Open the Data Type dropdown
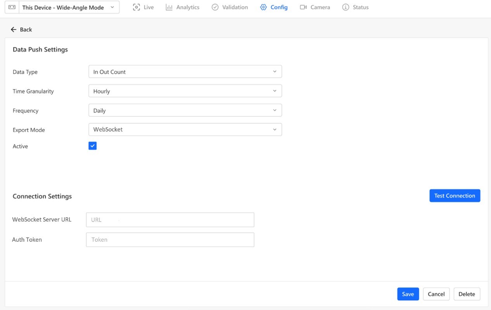 (x=185, y=71)
